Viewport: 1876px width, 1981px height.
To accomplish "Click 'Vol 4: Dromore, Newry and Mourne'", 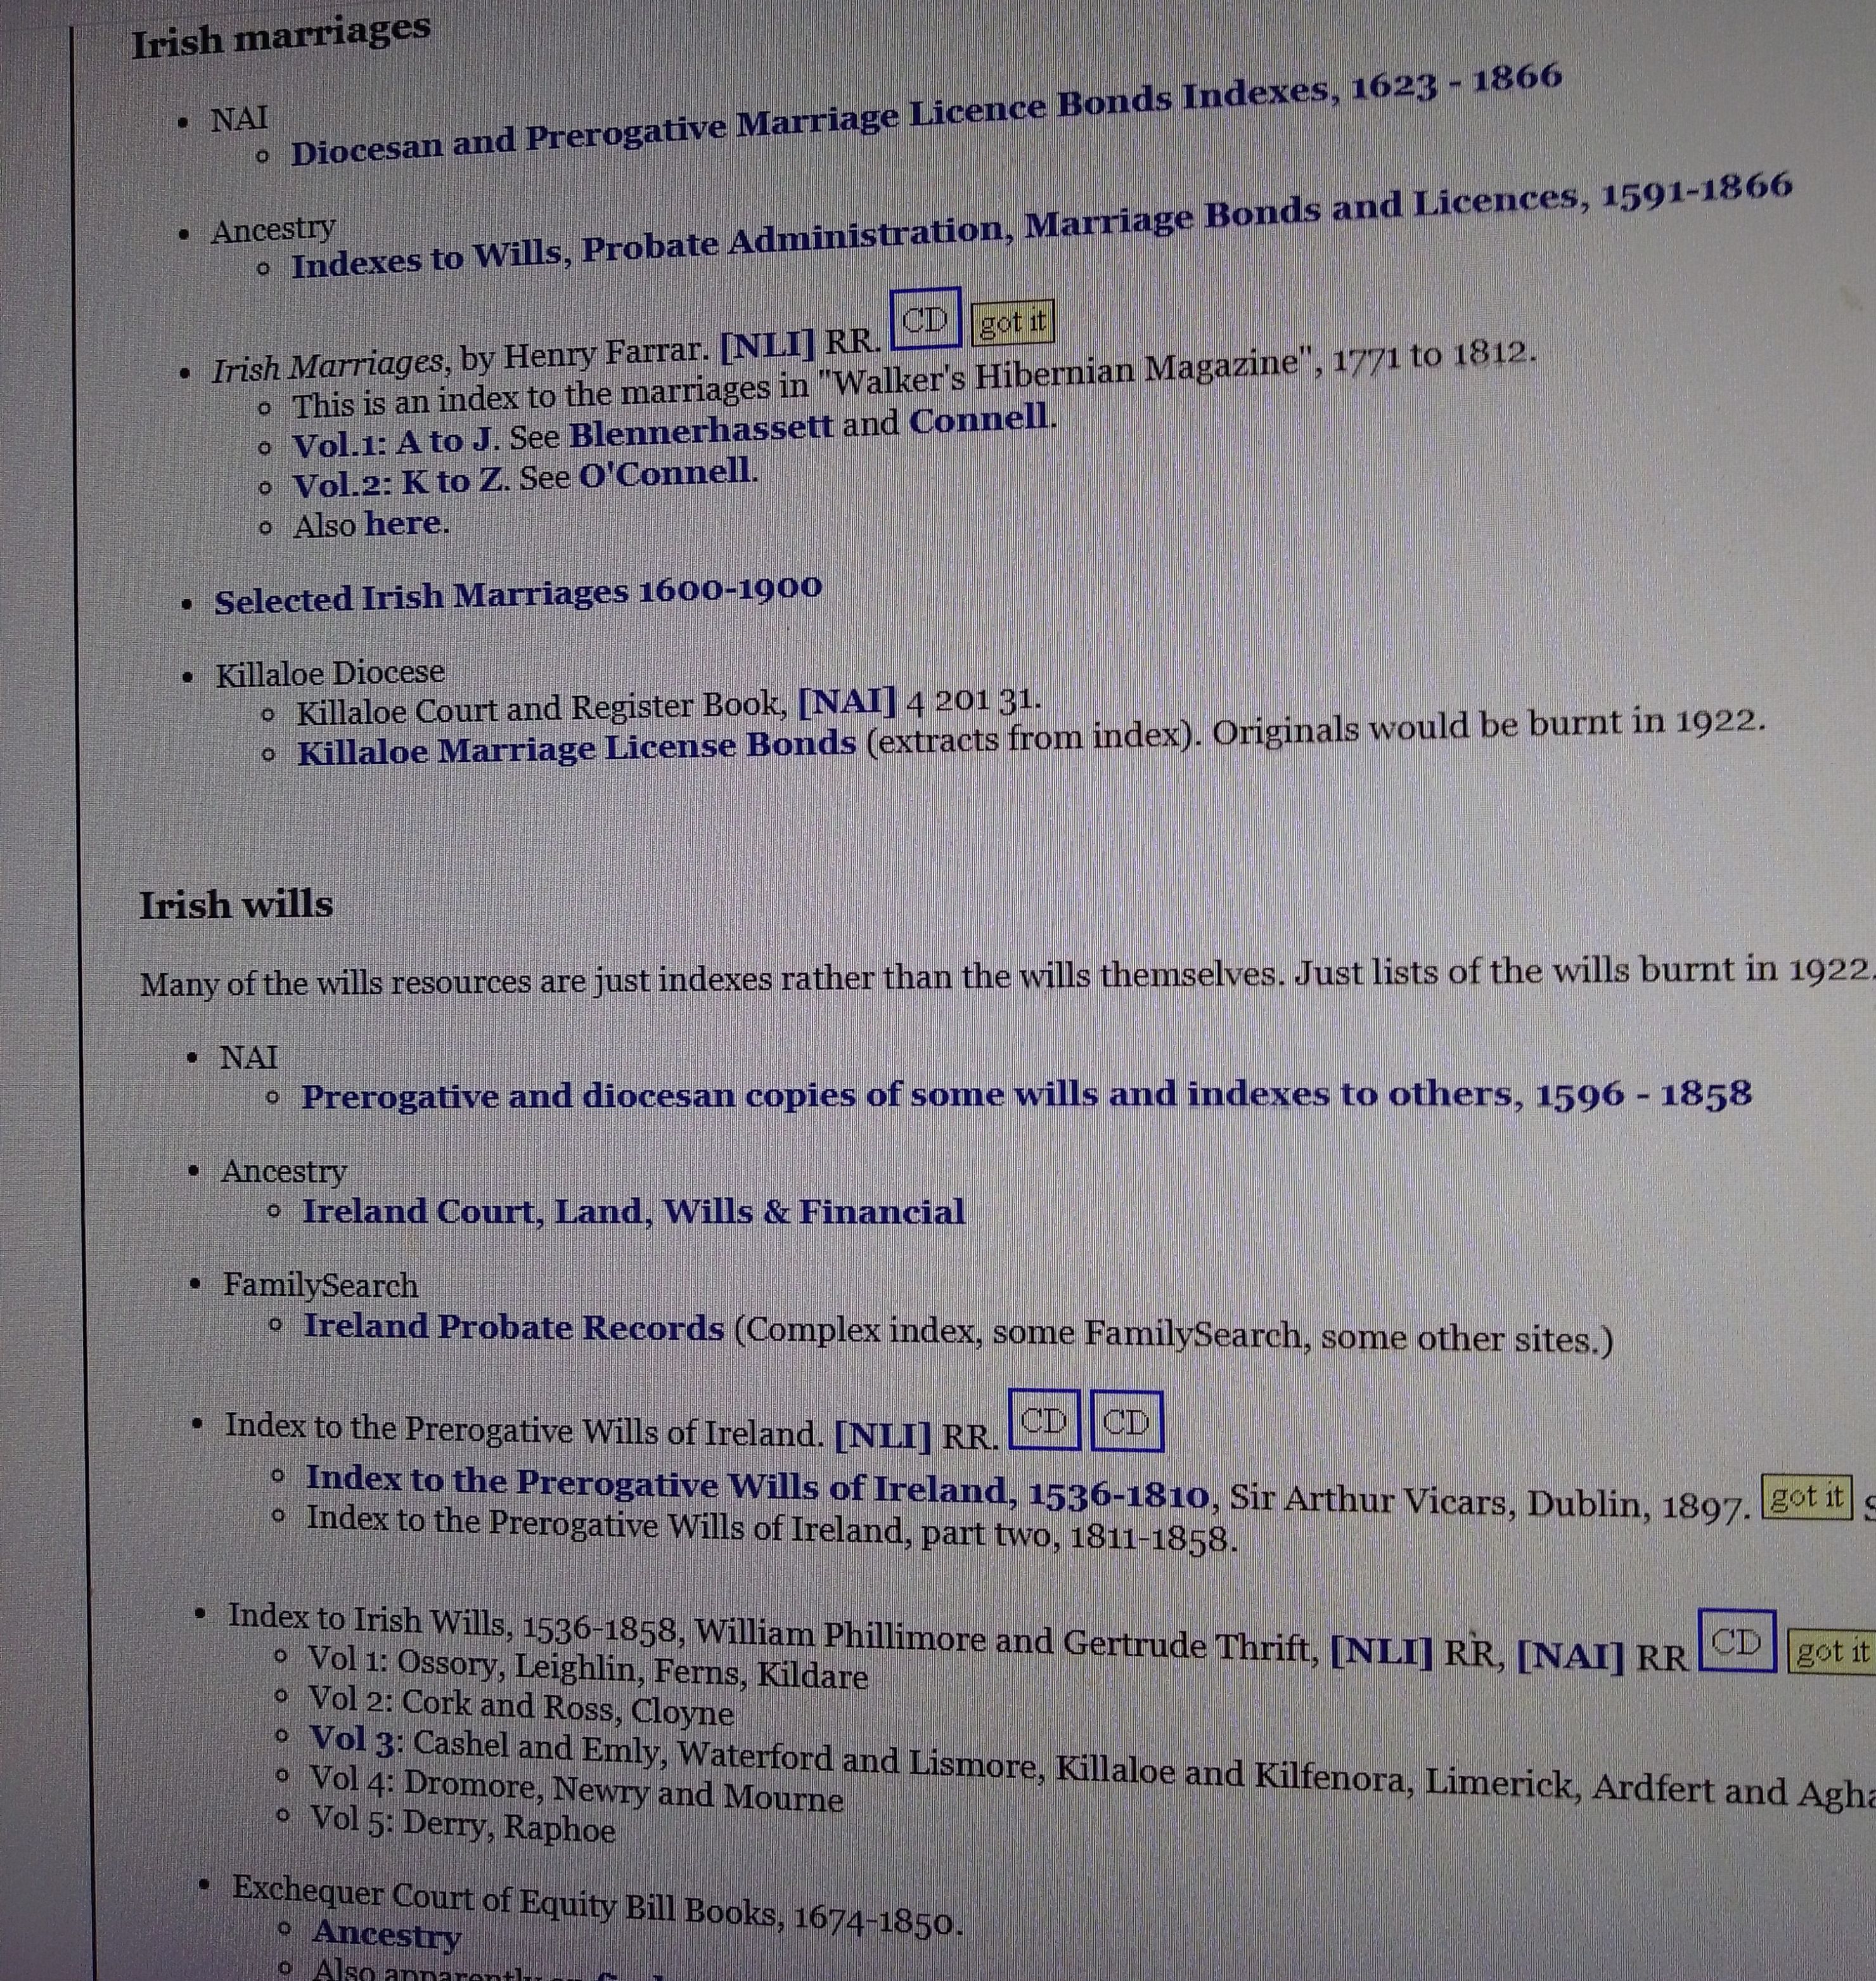I will (577, 1789).
